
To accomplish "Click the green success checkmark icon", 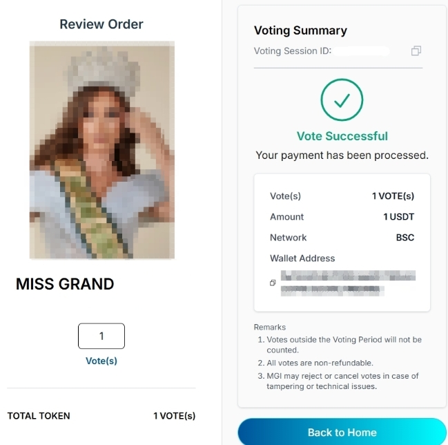I will 342,101.
